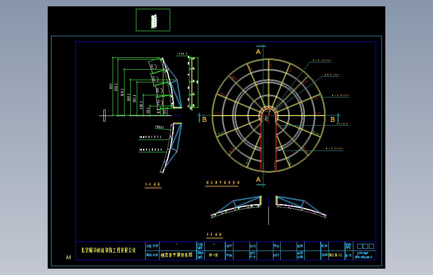Screen dimensions: 433x275
Task: Select the right 'B' section marker
Action: tap(333, 119)
